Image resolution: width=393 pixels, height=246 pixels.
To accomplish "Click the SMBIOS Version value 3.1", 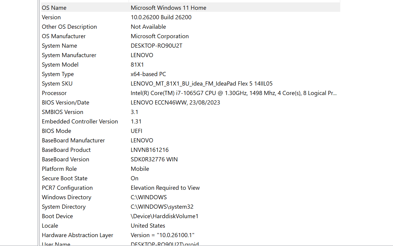I will click(x=135, y=112).
